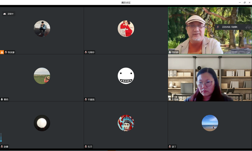
Task: Click the 辛翼旭 name label
Action: (x=91, y=100)
